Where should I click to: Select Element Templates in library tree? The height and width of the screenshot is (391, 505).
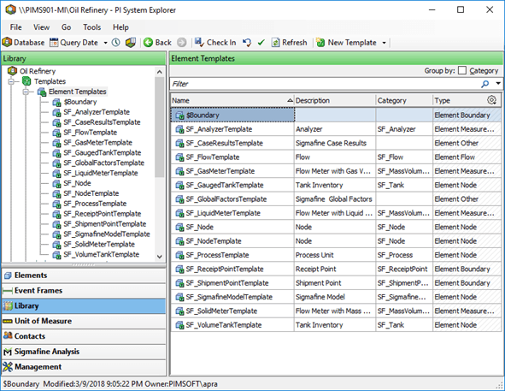(78, 92)
